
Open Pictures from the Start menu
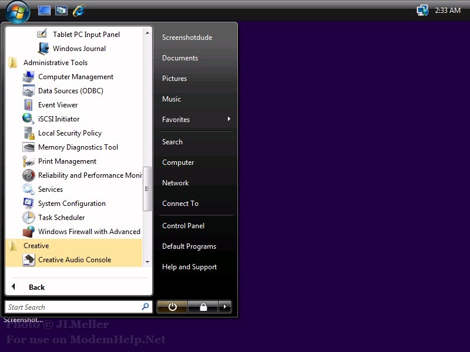174,79
